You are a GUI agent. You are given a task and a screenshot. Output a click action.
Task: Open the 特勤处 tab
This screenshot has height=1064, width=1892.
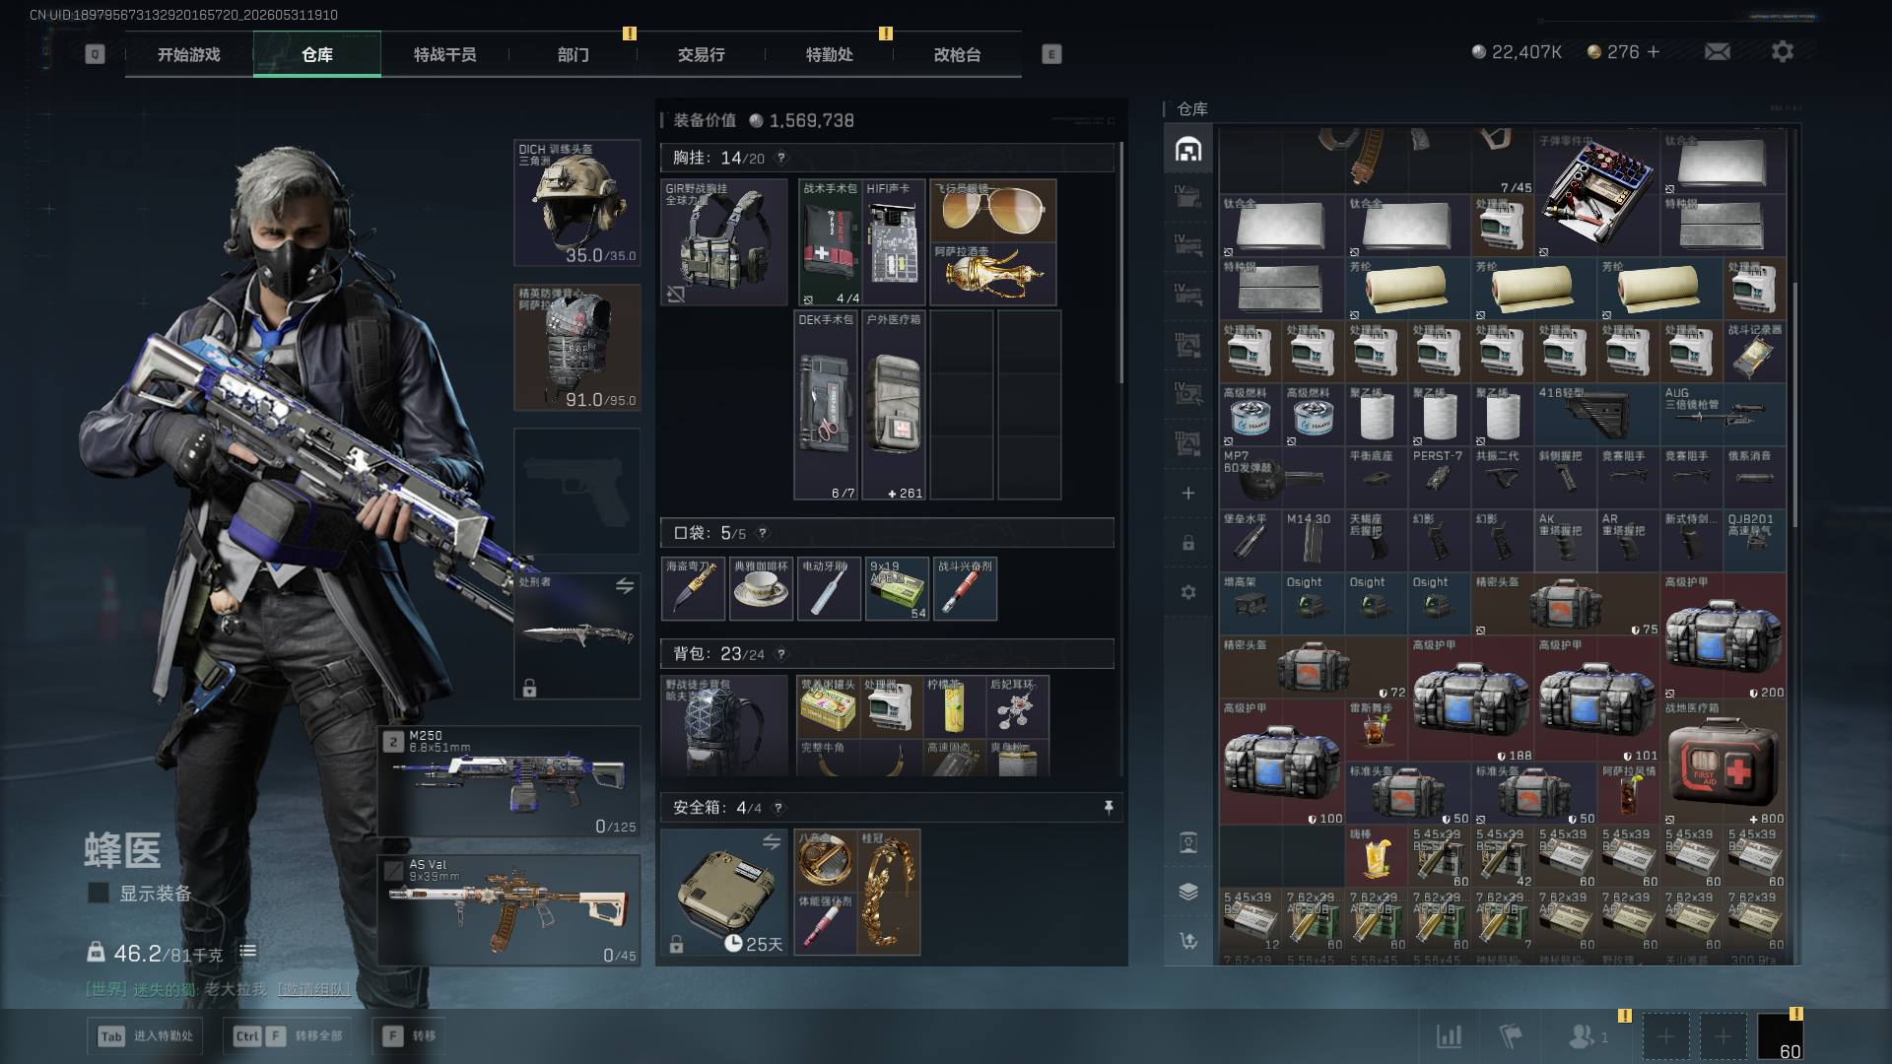tap(830, 54)
